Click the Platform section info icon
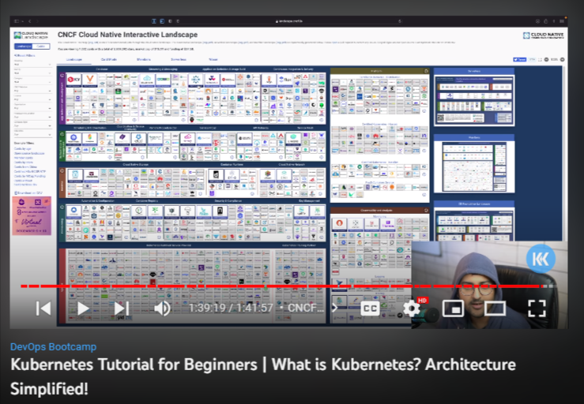Screen dimensions: 584x404 426,71
